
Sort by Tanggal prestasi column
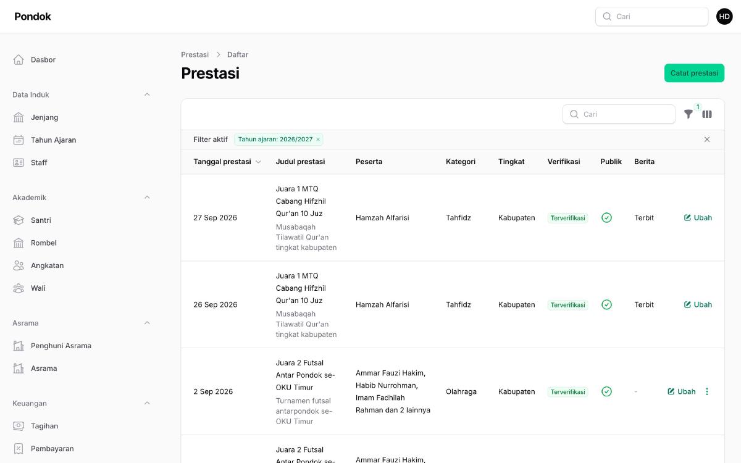(x=227, y=162)
